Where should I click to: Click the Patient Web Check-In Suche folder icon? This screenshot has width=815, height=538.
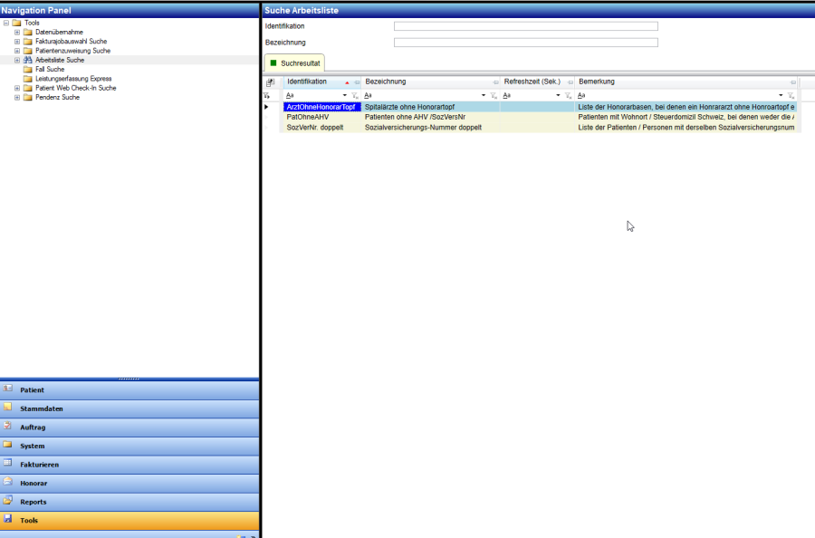coord(28,89)
